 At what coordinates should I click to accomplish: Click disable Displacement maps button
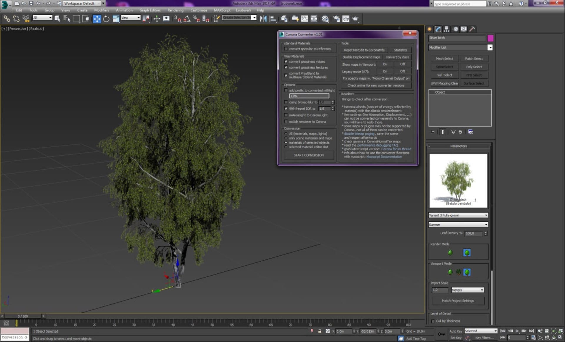click(x=361, y=57)
